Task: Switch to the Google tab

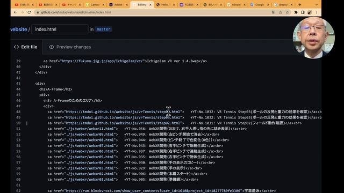Action: coord(259,5)
